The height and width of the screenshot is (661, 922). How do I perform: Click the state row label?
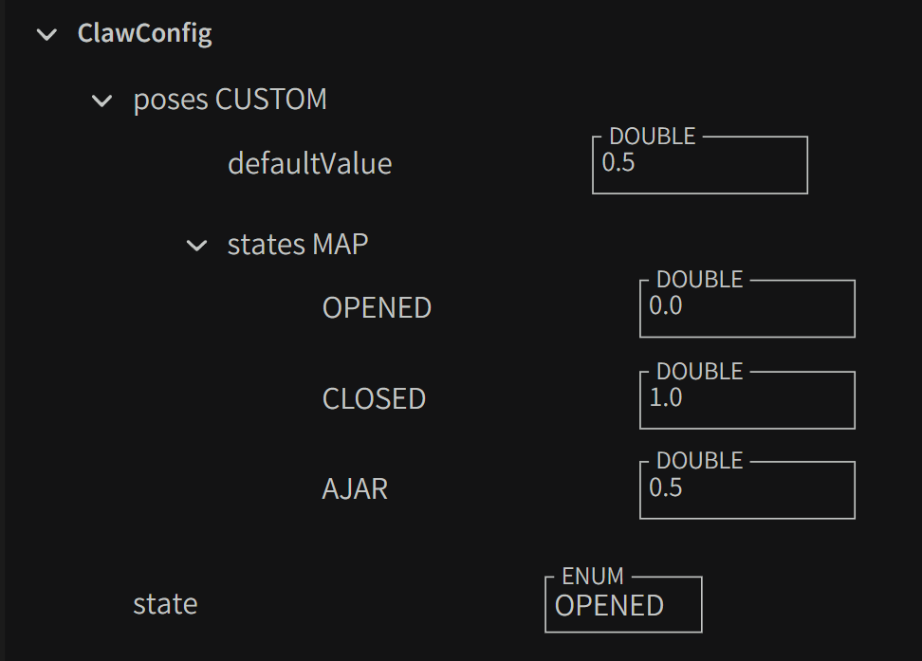(165, 604)
